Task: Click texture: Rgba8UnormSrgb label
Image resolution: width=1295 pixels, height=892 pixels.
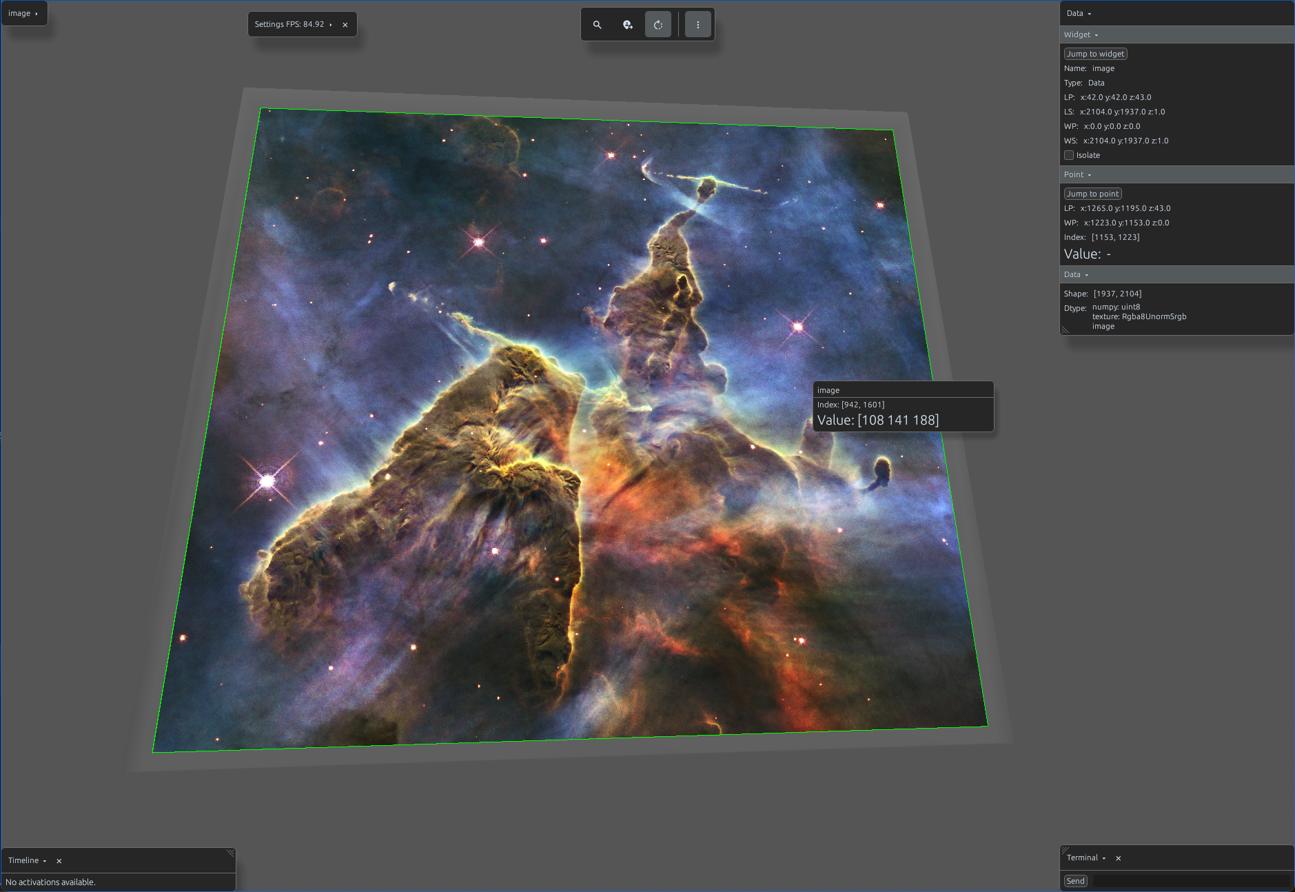Action: tap(1139, 316)
